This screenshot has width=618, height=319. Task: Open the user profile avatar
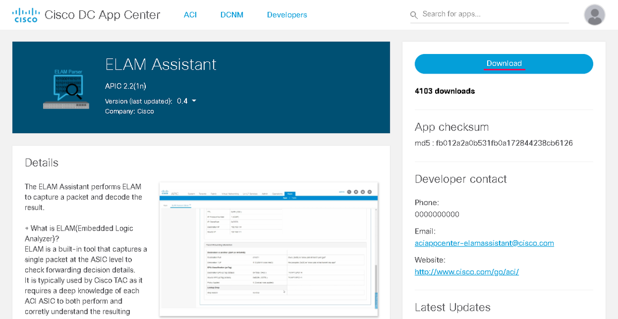pos(594,15)
